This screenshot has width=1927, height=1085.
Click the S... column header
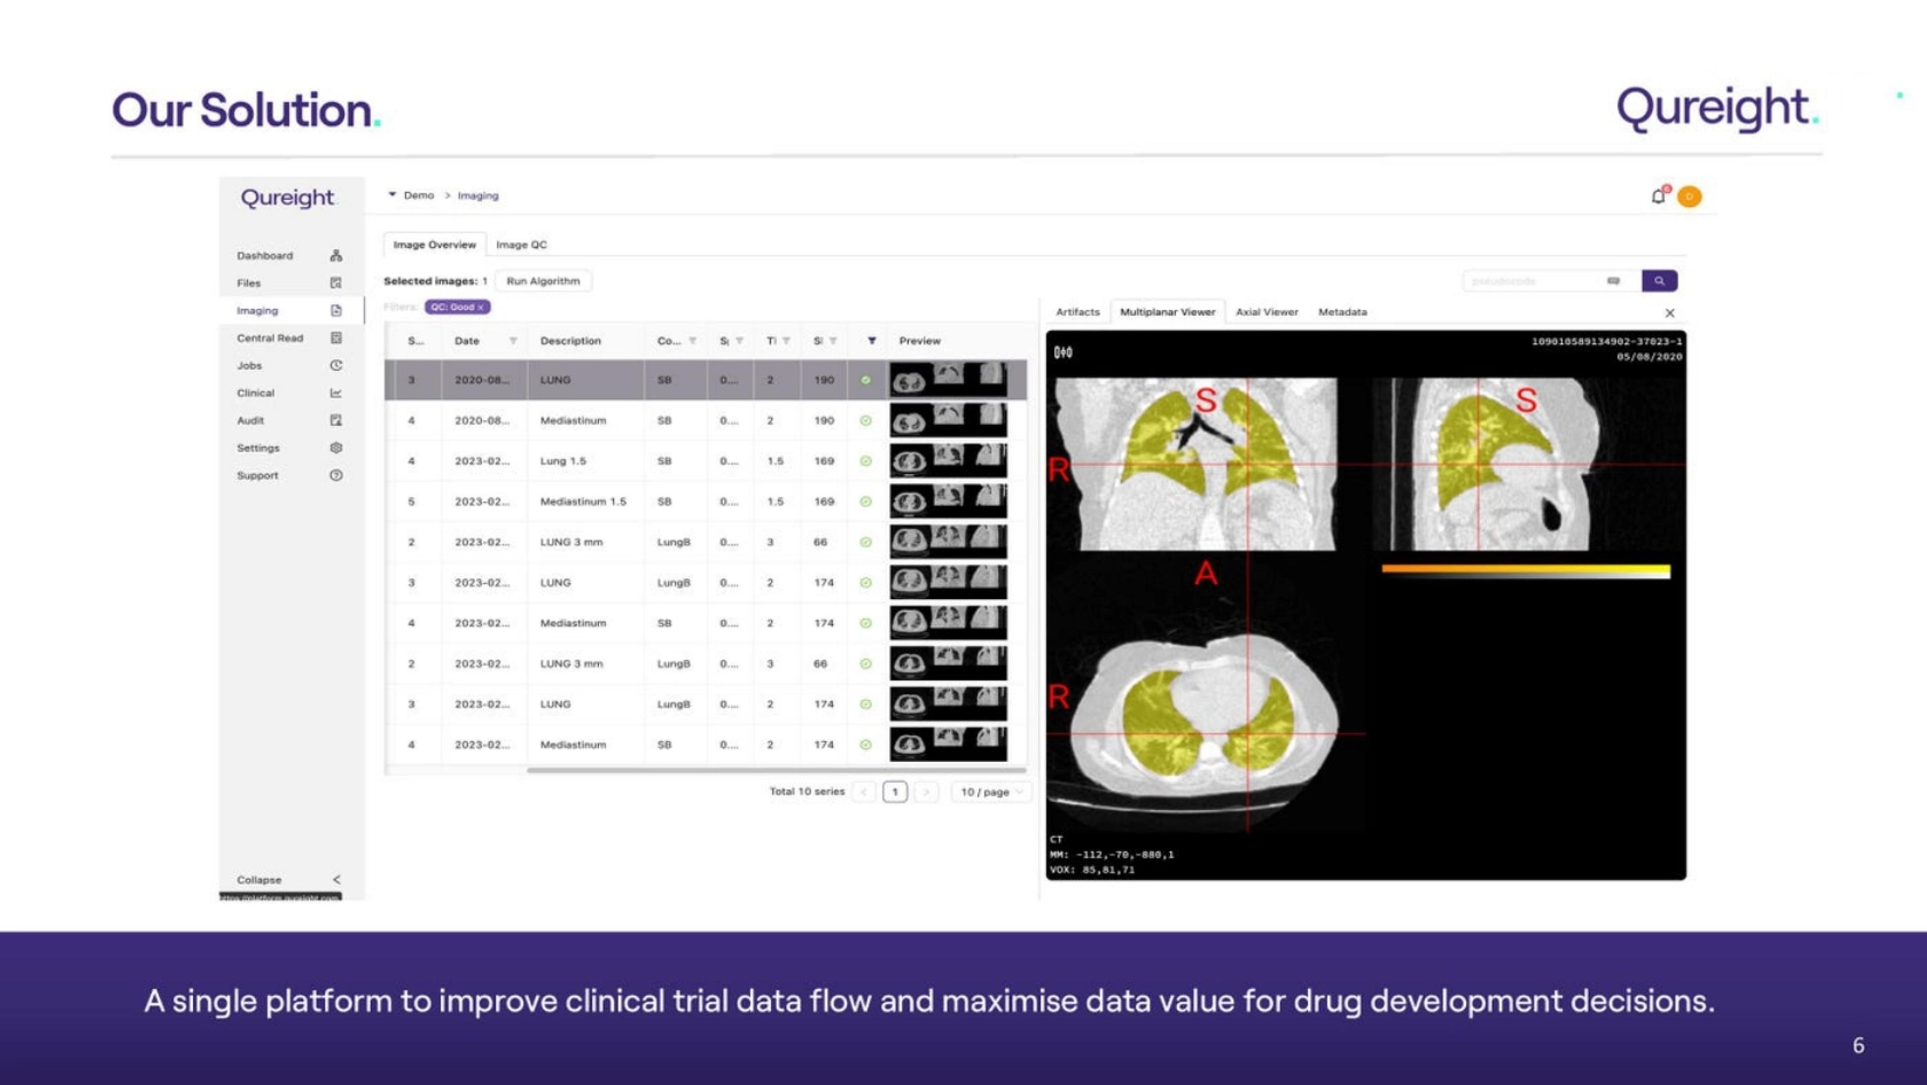click(x=416, y=340)
